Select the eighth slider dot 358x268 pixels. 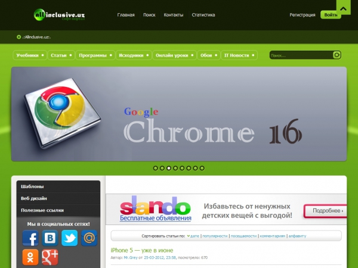[202, 168]
